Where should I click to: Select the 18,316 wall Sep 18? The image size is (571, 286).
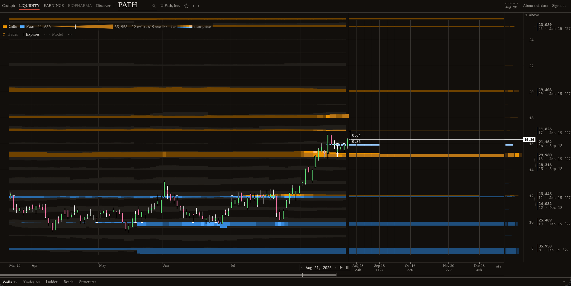(550, 167)
